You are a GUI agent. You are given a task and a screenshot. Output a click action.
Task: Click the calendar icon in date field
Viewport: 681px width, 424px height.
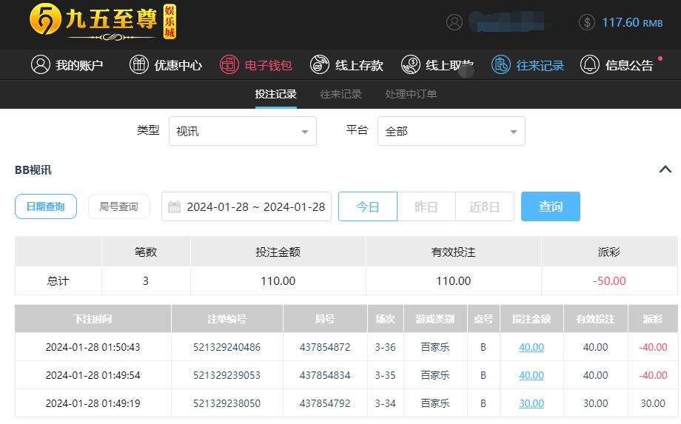pos(174,207)
